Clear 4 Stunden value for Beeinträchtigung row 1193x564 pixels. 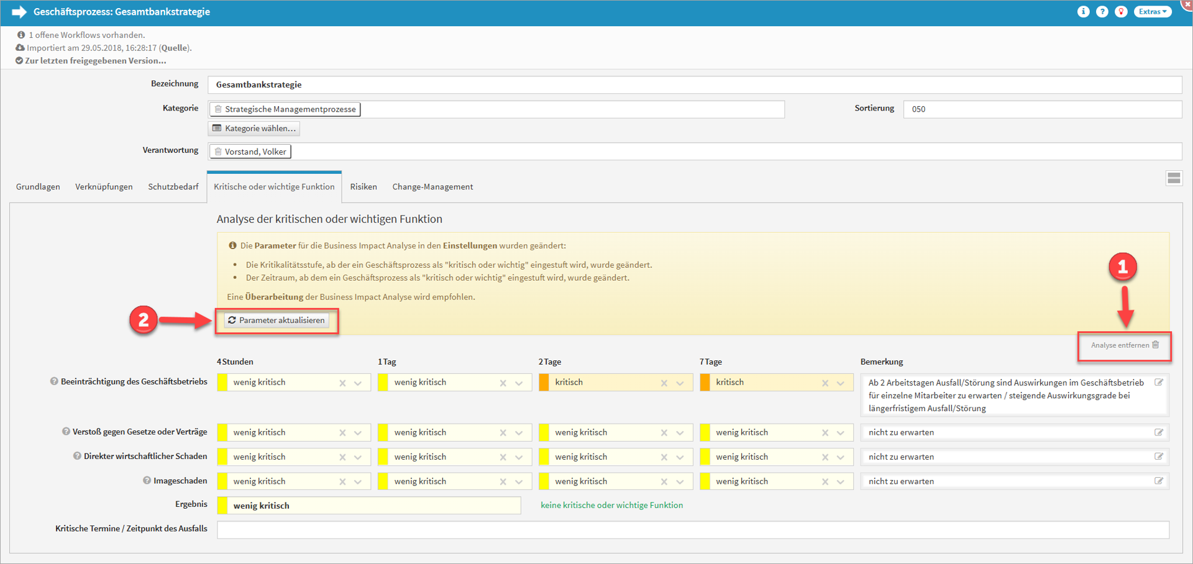click(x=342, y=383)
